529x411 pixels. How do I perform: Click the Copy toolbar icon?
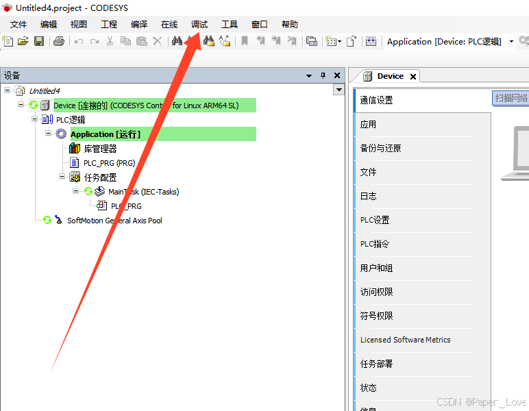coord(125,41)
